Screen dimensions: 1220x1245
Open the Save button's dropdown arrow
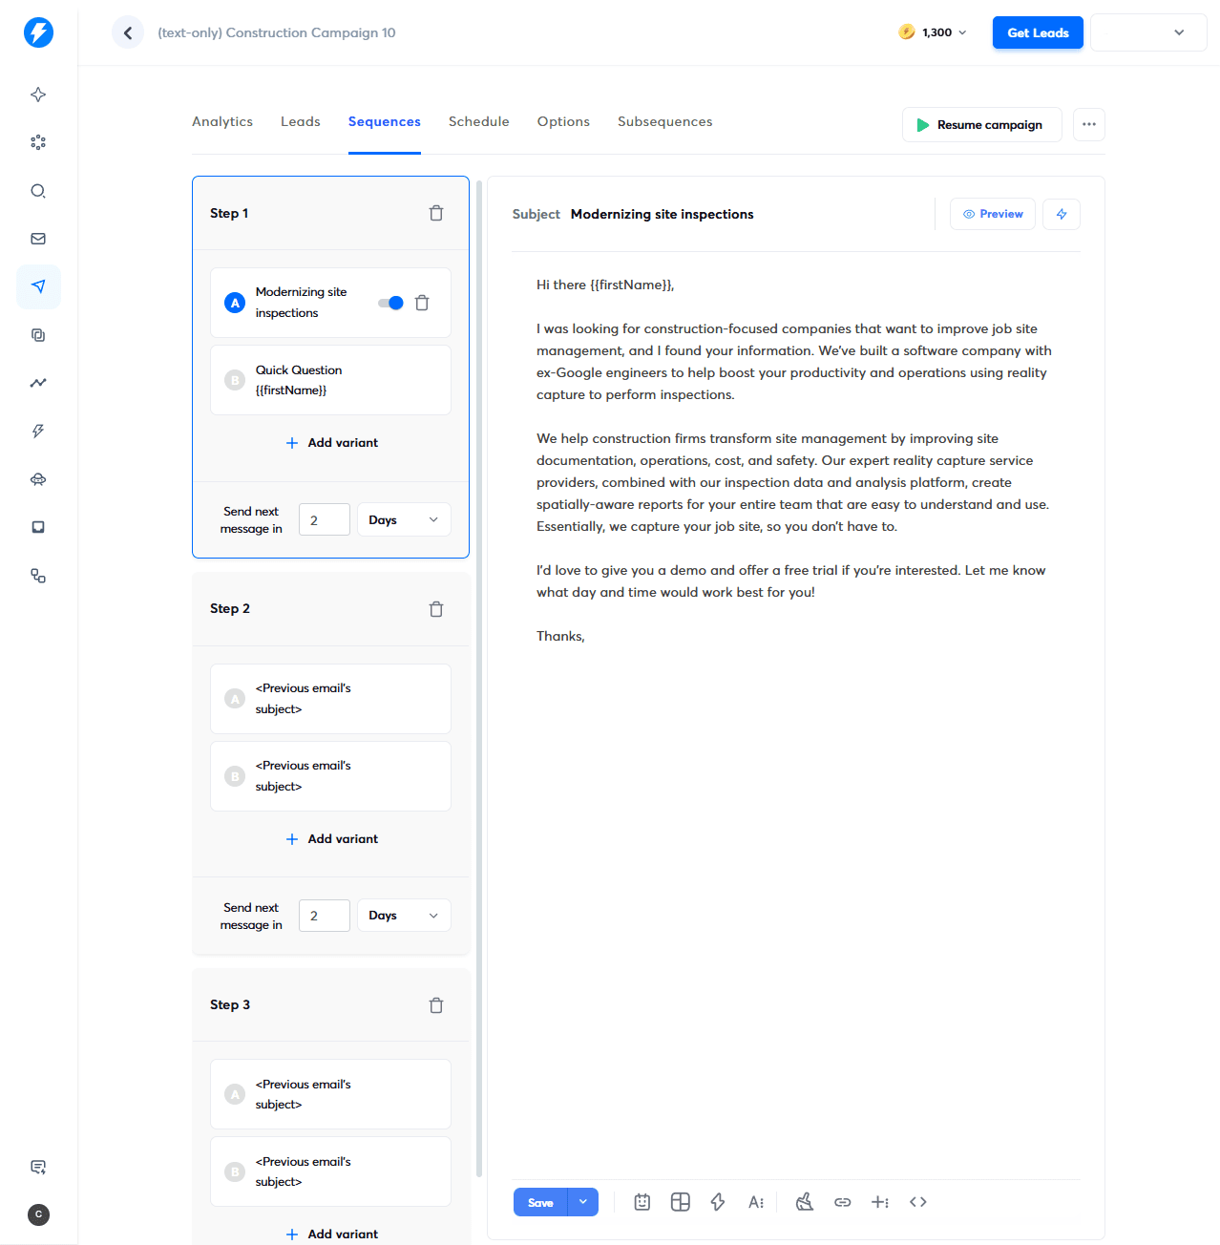coord(582,1202)
